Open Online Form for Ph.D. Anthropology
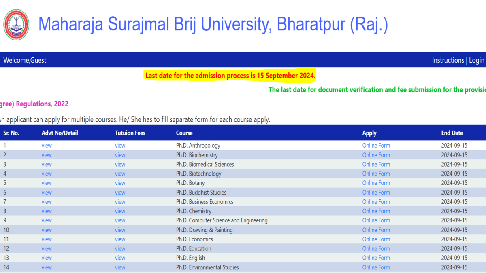This screenshot has height=273, width=486. coord(376,146)
